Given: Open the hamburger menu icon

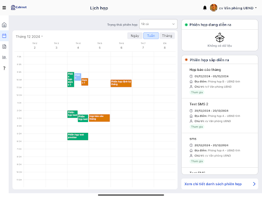Looking at the screenshot, I should (x=4, y=8).
